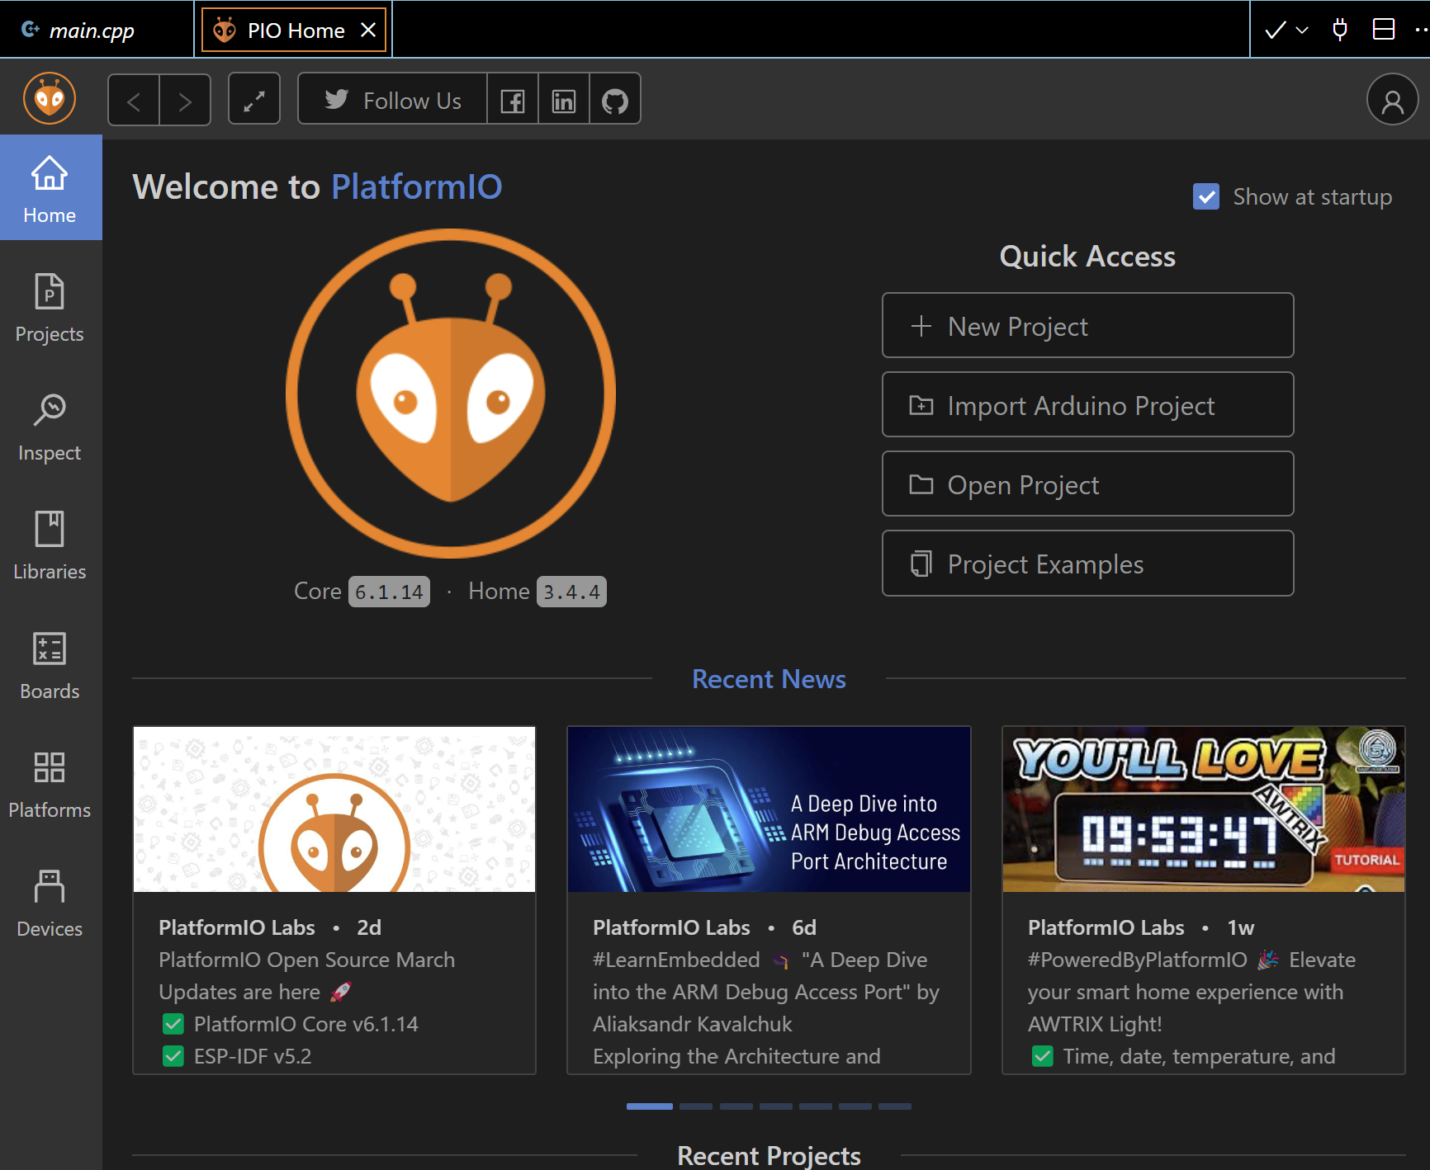This screenshot has width=1430, height=1170.
Task: Click the Core 6.1.14 version badge
Action: point(389,592)
